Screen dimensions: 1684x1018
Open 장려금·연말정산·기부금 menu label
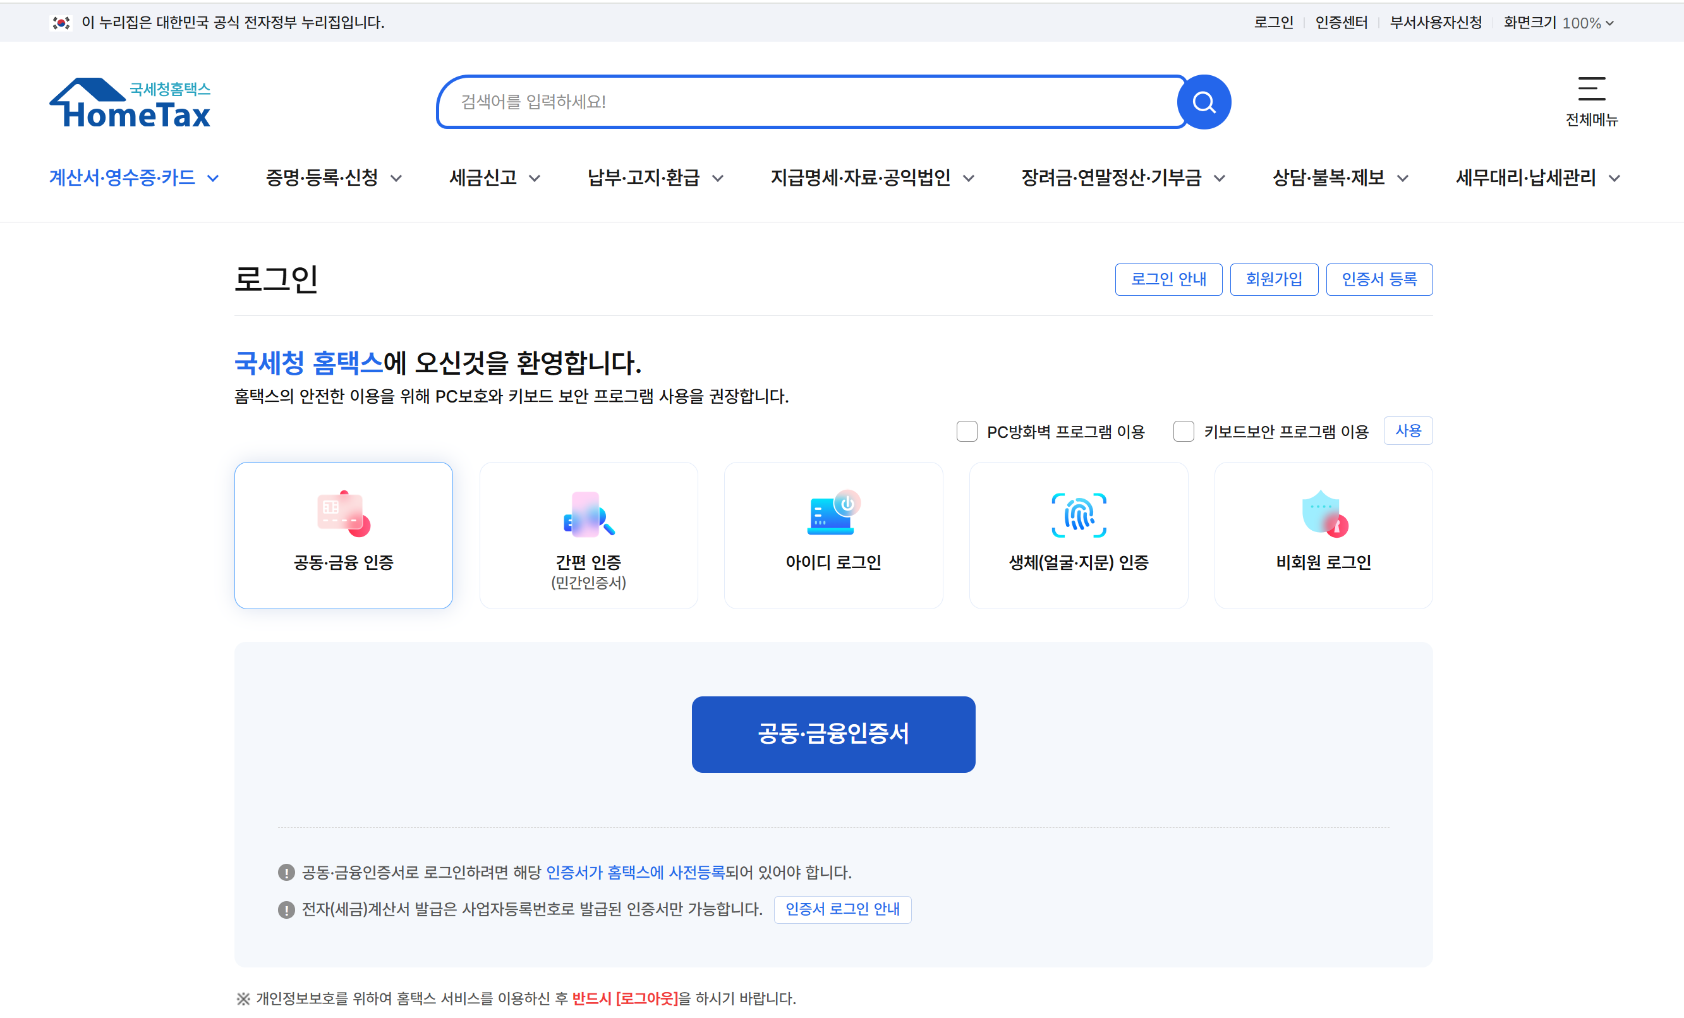click(x=1112, y=178)
